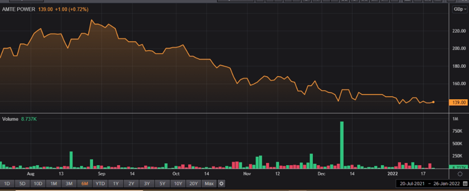
Task: Switch chart to 2Y range
Action: (x=131, y=184)
